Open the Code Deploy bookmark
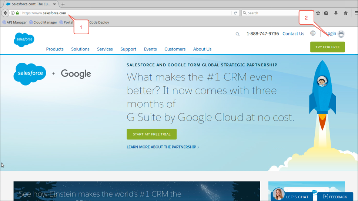 click(x=99, y=22)
